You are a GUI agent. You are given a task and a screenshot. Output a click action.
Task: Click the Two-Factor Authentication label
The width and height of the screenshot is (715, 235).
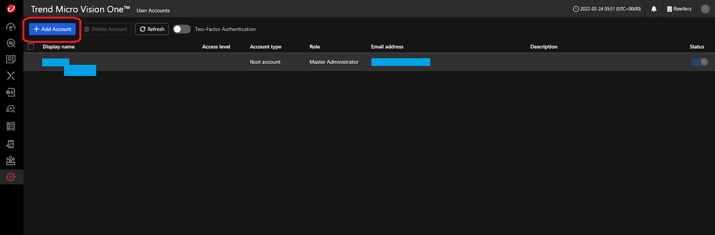click(225, 29)
